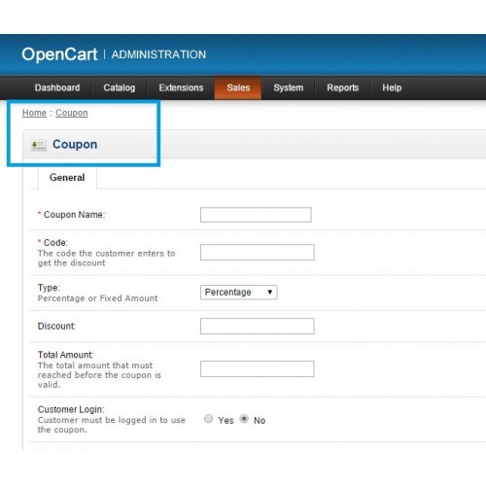
Task: Open the Catalog menu
Action: (120, 87)
